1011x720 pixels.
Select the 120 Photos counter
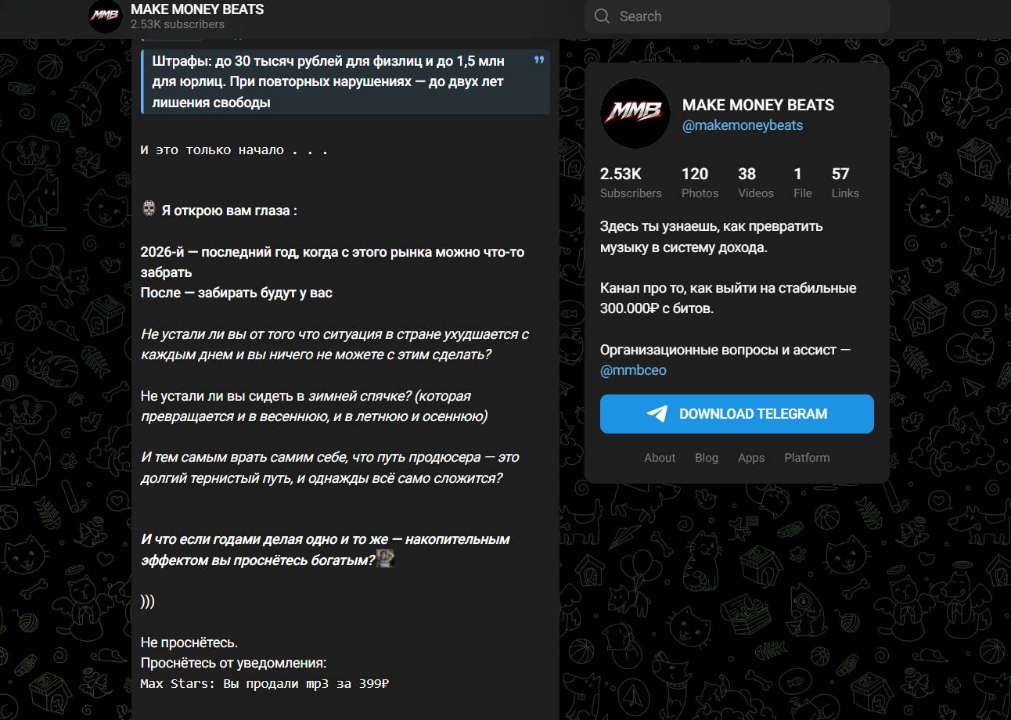click(x=700, y=182)
